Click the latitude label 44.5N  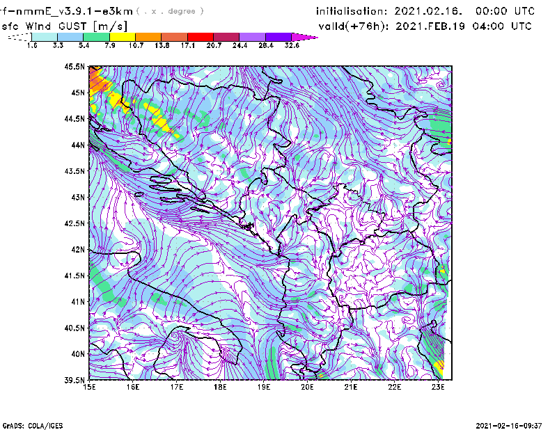[74, 118]
